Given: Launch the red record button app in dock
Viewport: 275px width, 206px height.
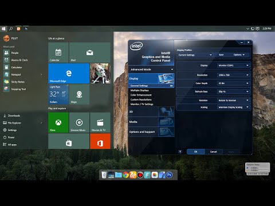Looking at the screenshot, I should click(x=140, y=175).
